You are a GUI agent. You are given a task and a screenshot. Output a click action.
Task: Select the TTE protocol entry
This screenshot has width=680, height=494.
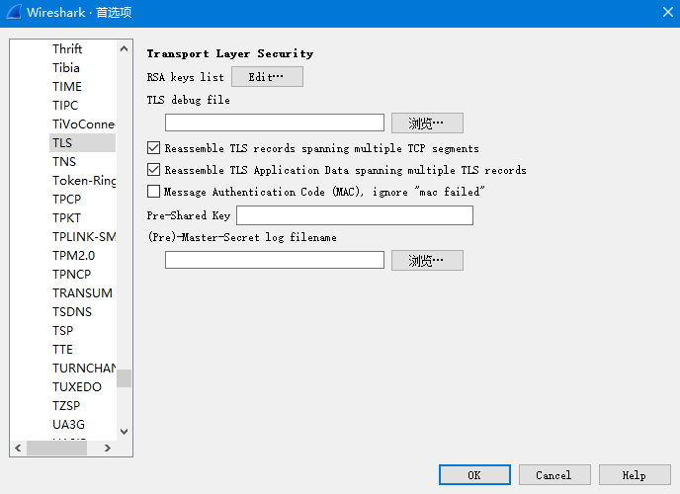tap(62, 350)
